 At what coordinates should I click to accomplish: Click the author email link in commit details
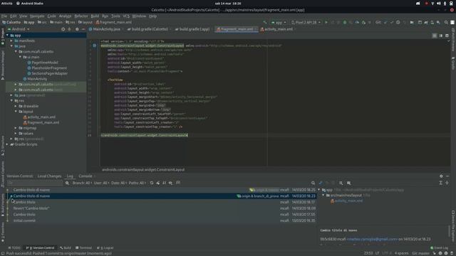click(x=372, y=239)
